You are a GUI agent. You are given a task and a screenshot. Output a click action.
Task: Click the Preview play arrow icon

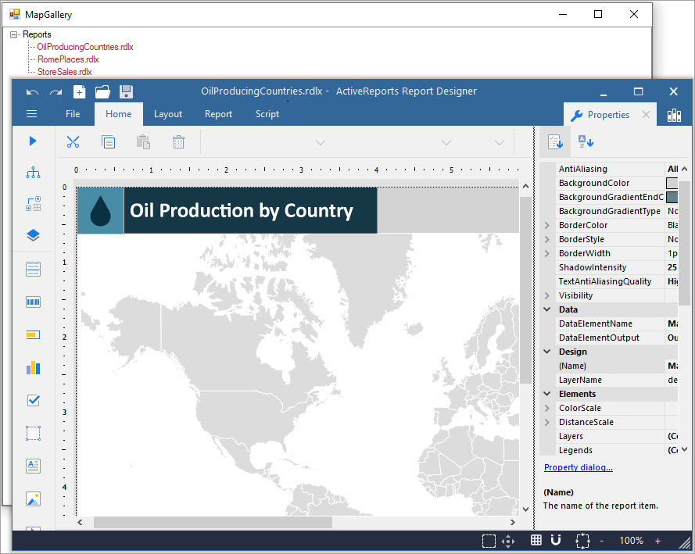tap(33, 141)
